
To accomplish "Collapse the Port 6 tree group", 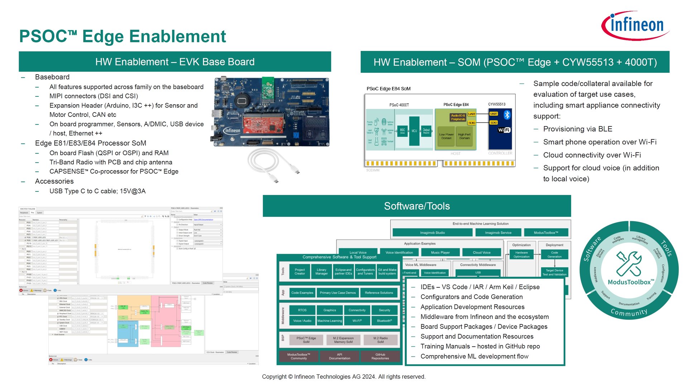I will (20, 249).
